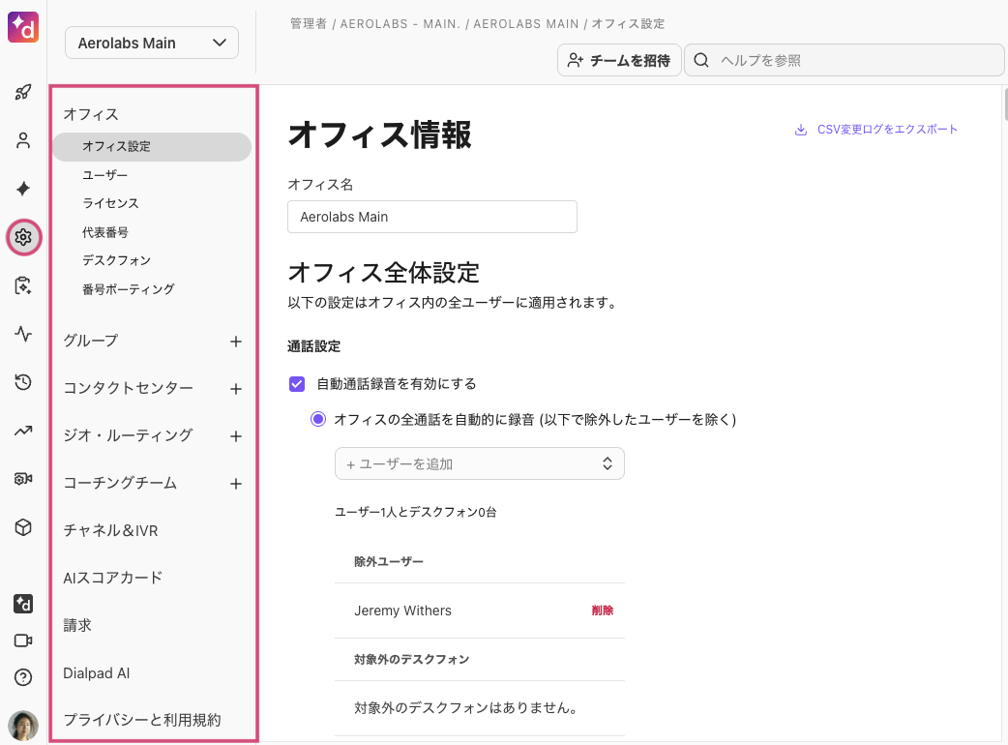
Task: Click the rocket icon in left sidebar
Action: click(23, 93)
